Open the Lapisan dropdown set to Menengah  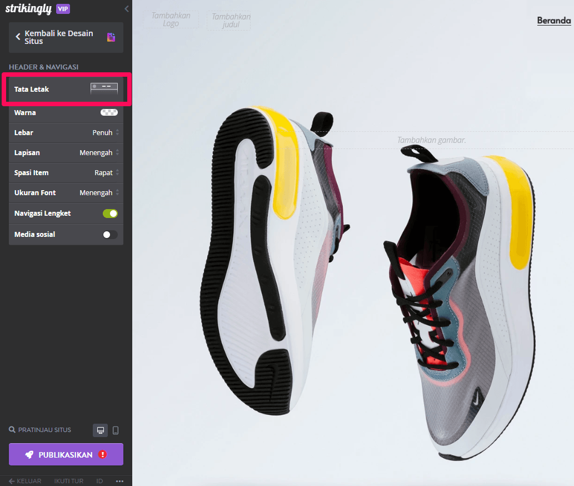pyautogui.click(x=99, y=153)
